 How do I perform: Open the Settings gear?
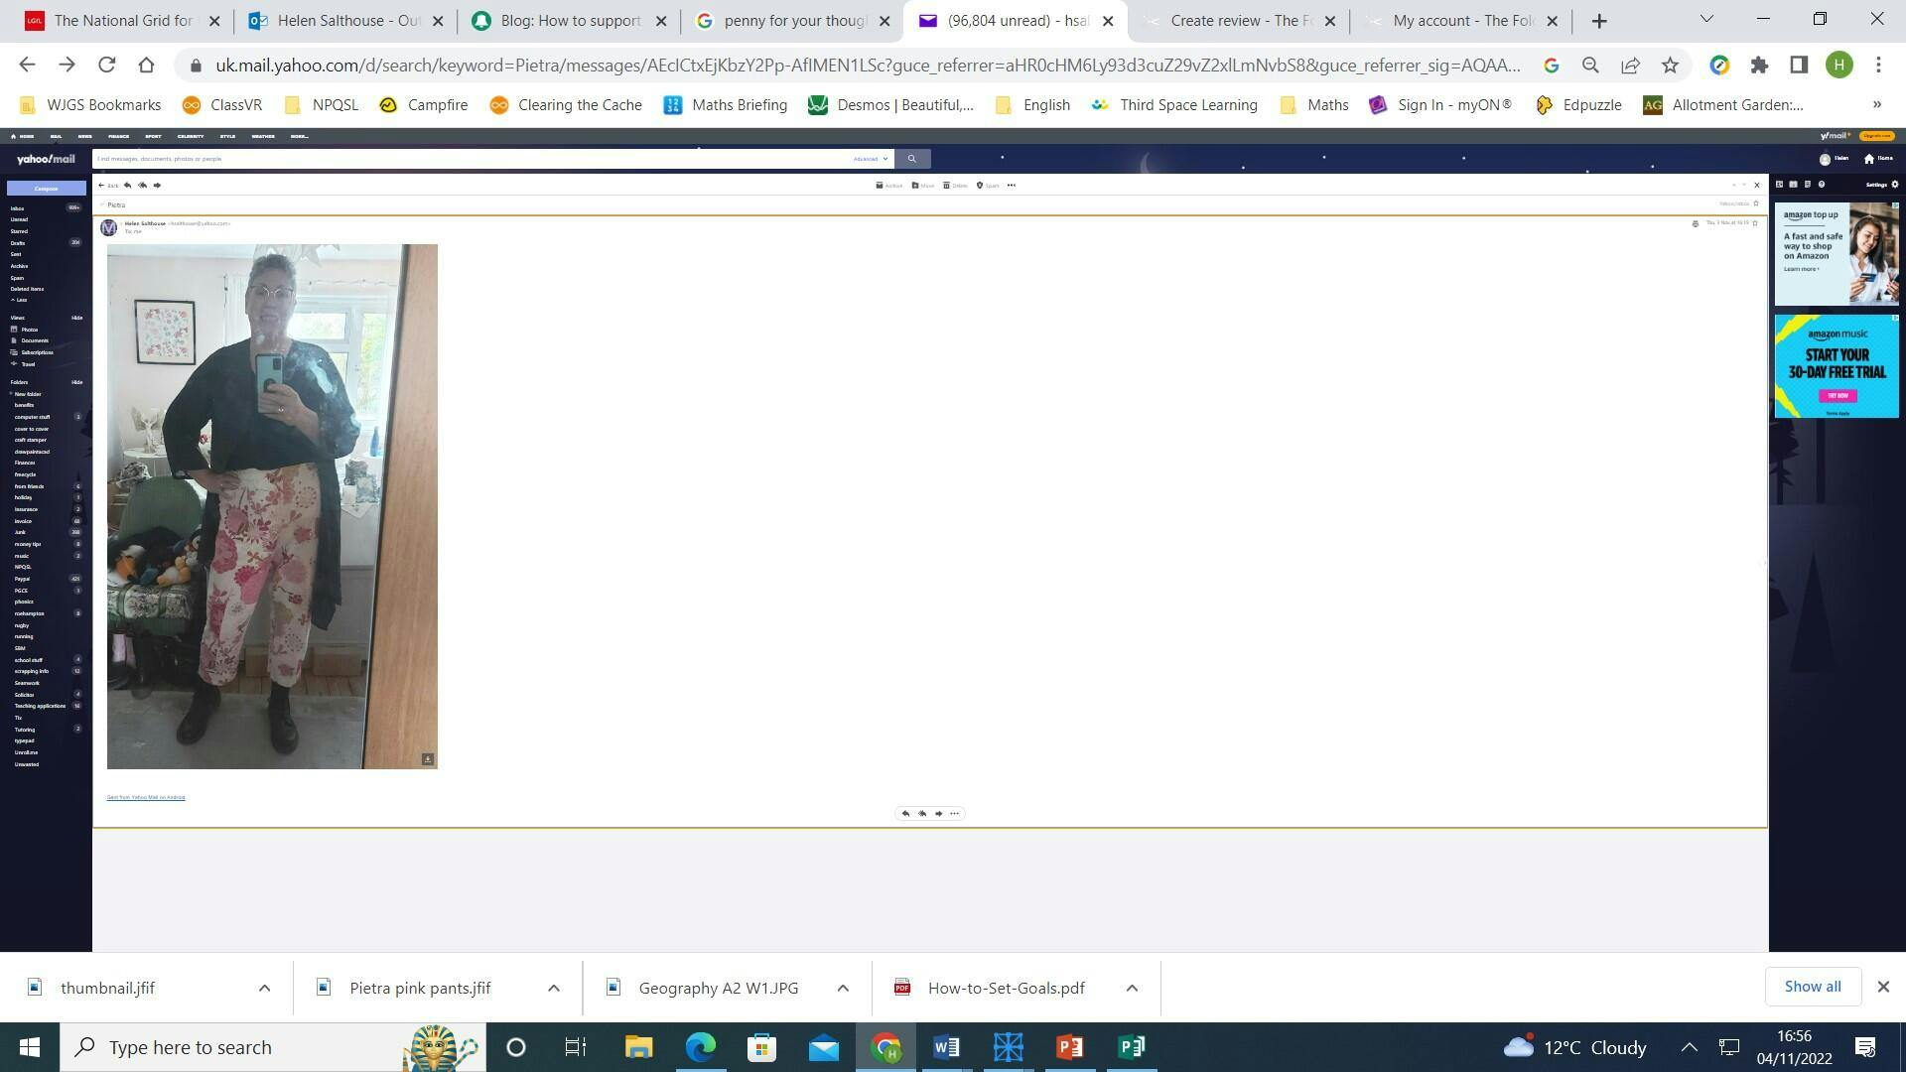[1894, 185]
